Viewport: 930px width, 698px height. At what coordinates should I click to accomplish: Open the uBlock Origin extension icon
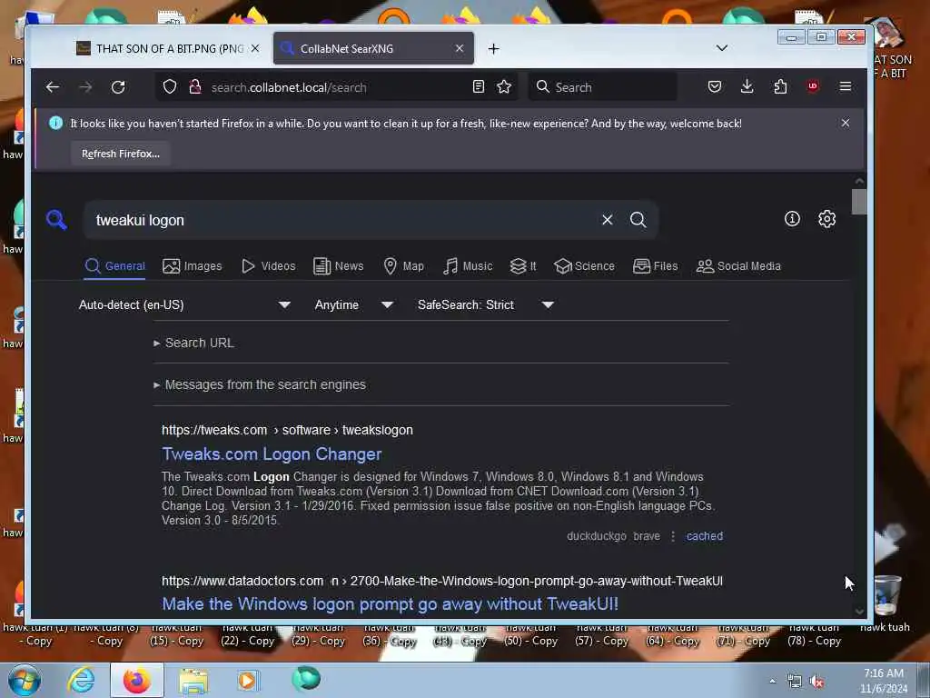813,86
